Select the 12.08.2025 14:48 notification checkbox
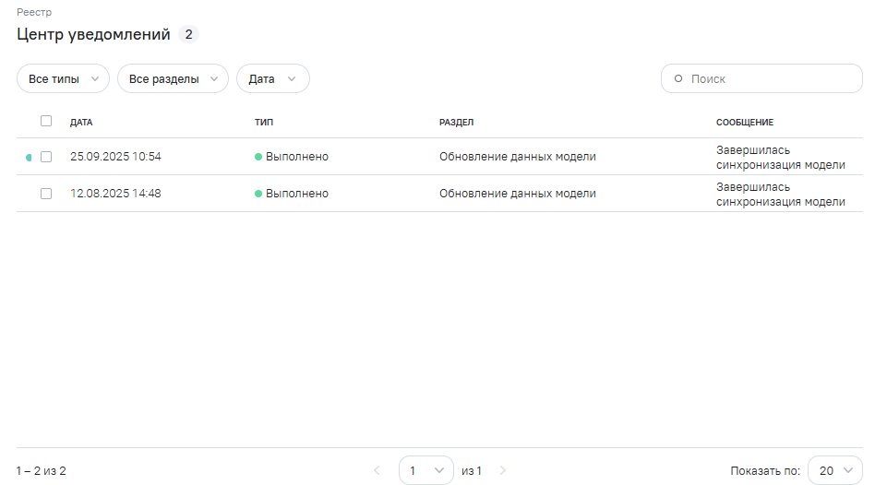 click(x=46, y=194)
